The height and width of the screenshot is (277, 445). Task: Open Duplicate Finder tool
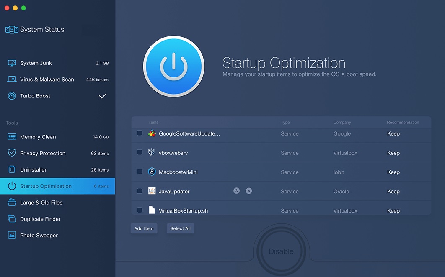[57, 219]
